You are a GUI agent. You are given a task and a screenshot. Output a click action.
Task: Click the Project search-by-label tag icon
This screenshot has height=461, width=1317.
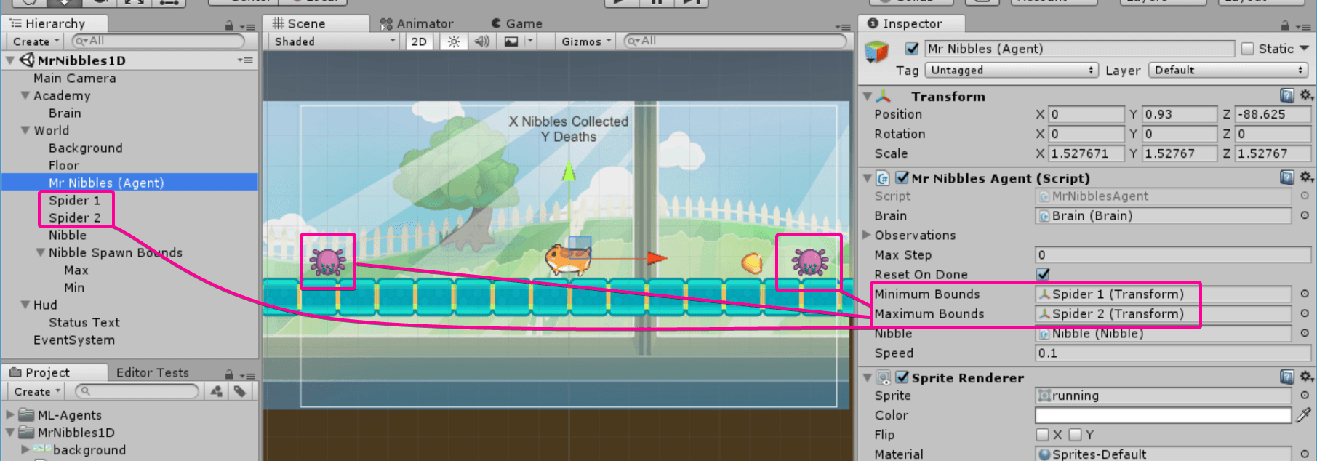239,391
